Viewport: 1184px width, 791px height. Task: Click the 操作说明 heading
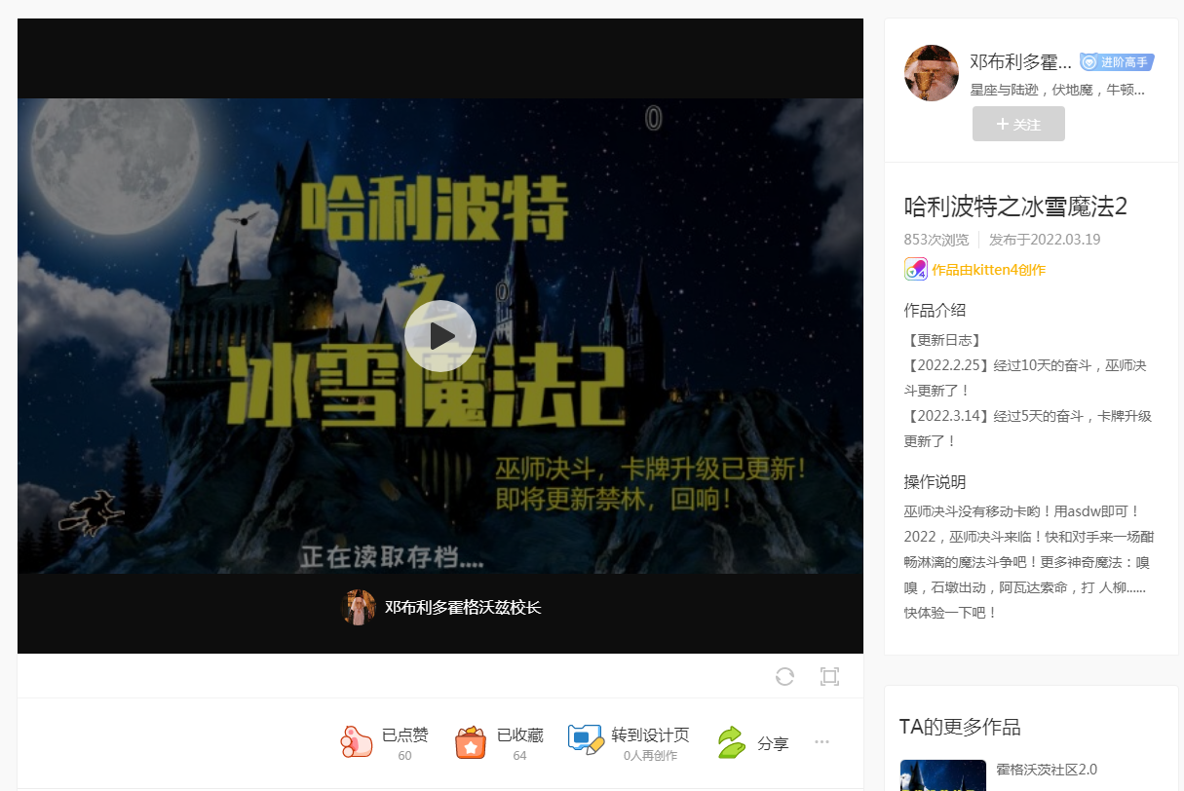pos(936,482)
